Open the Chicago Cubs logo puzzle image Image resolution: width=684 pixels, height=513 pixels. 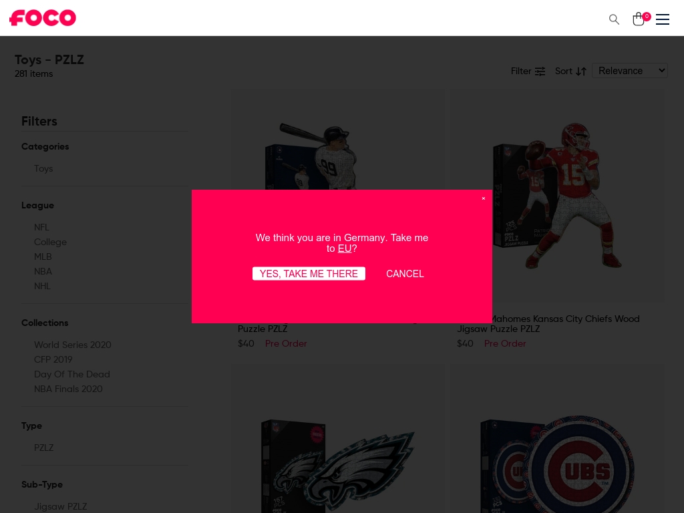point(558,440)
